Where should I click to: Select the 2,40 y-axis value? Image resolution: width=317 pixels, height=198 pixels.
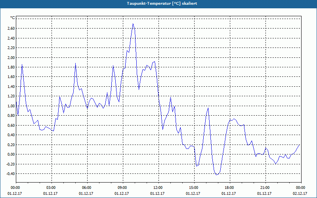point(11,38)
